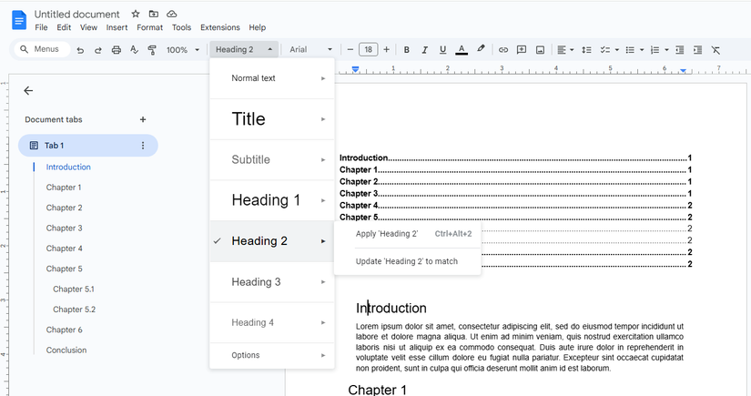
Task: Select Apply 'Heading 2' option
Action: tap(387, 234)
